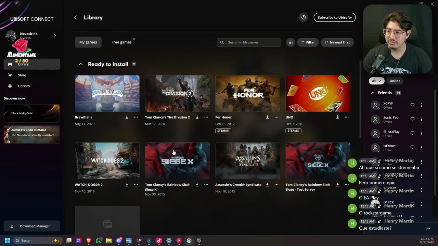Viewport: 438px width, 246px height.
Task: Open the Black Friday Sale promo
Action: (x=32, y=113)
